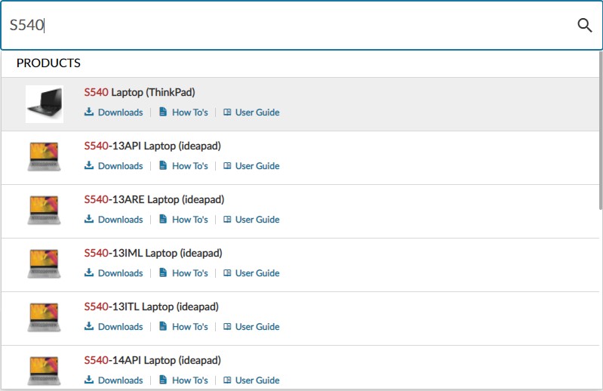Click User Guide book icon for S540-13ARE
This screenshot has width=603, height=391.
pos(227,220)
